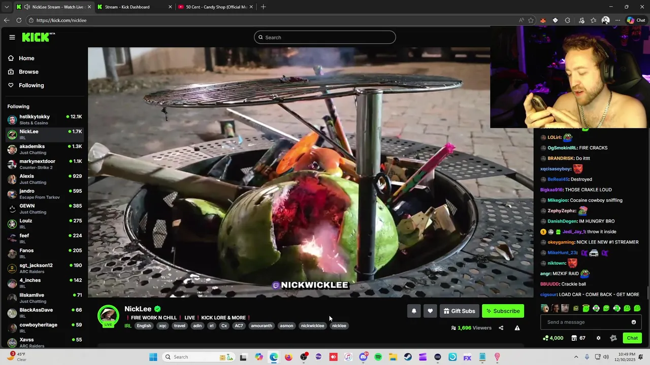This screenshot has width=650, height=365.
Task: Click the NickLee streamer avatar
Action: pos(108,315)
